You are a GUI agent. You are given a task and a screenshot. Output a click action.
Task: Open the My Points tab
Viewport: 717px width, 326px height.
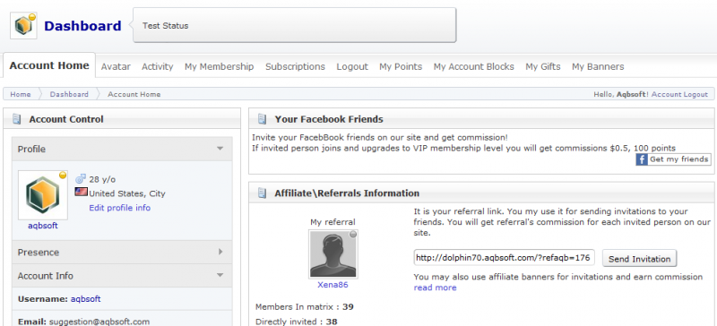click(x=401, y=66)
